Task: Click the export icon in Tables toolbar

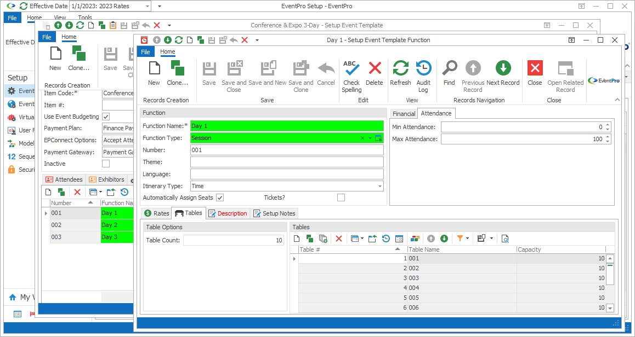Action: (x=372, y=239)
